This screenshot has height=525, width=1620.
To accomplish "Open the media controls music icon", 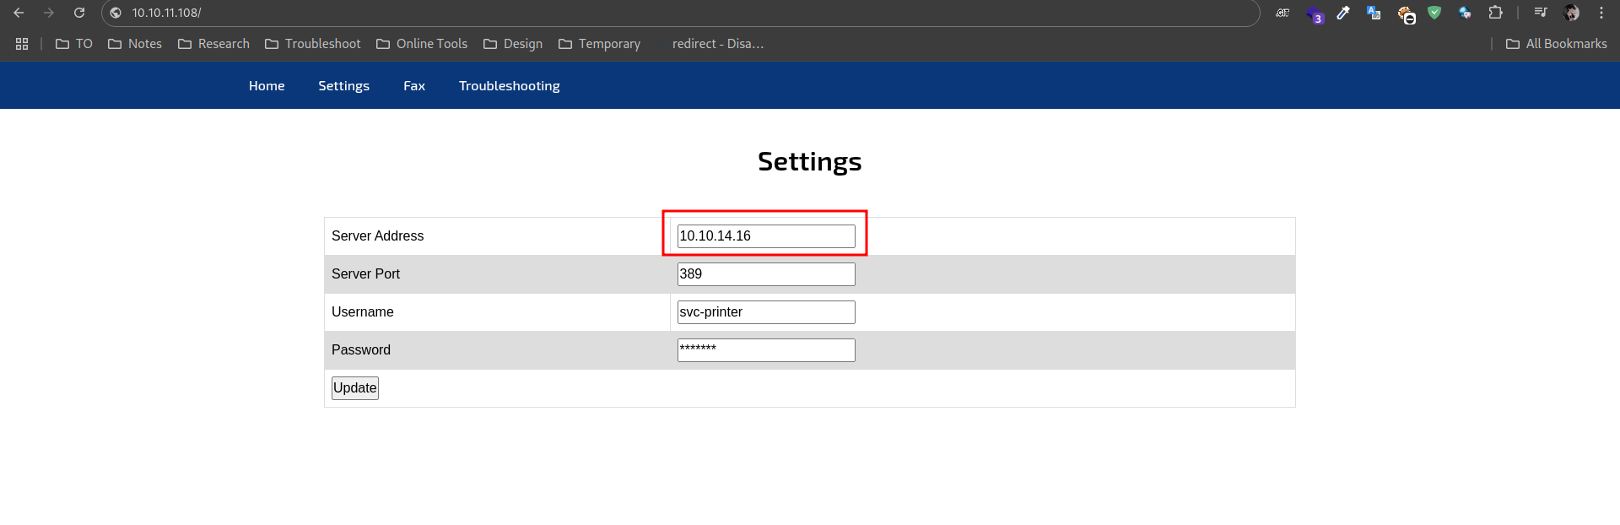I will coord(1541,13).
